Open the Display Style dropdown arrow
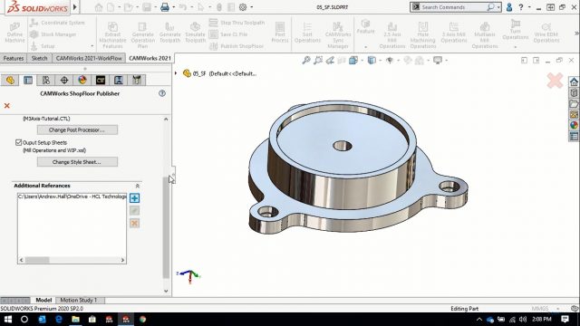580x326 pixels. [x=381, y=61]
